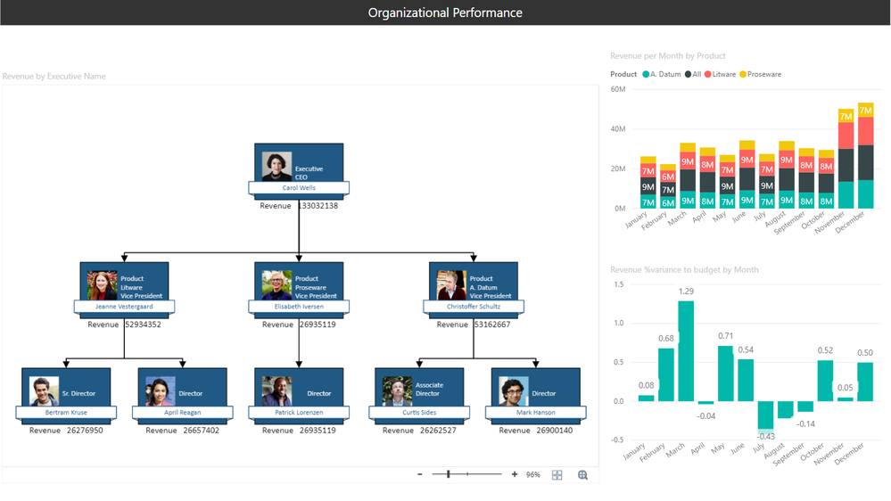Screen dimensions: 891x501
Task: Click the March variance bar labeled 1.29
Action: click(x=686, y=351)
